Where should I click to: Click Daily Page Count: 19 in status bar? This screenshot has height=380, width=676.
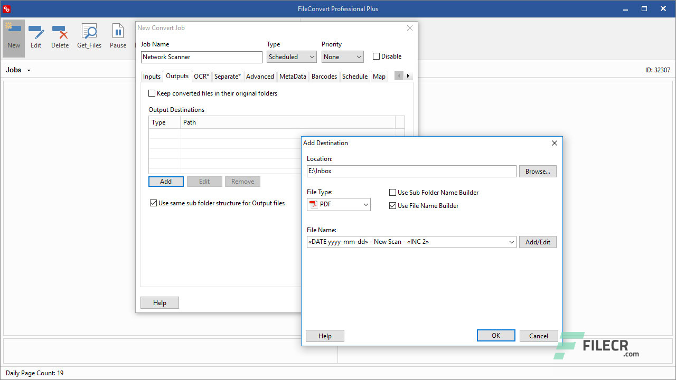tap(35, 373)
